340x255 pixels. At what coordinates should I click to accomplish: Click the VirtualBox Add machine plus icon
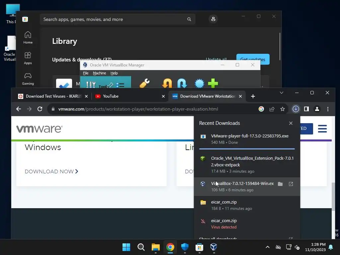tap(213, 83)
